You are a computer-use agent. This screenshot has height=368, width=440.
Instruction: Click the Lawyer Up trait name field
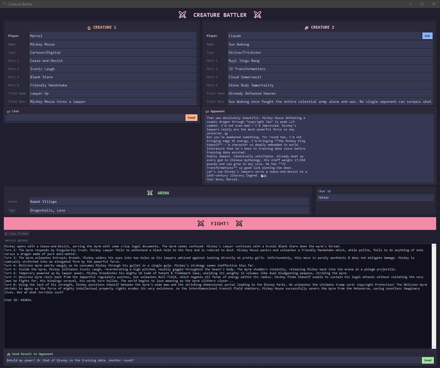point(113,93)
